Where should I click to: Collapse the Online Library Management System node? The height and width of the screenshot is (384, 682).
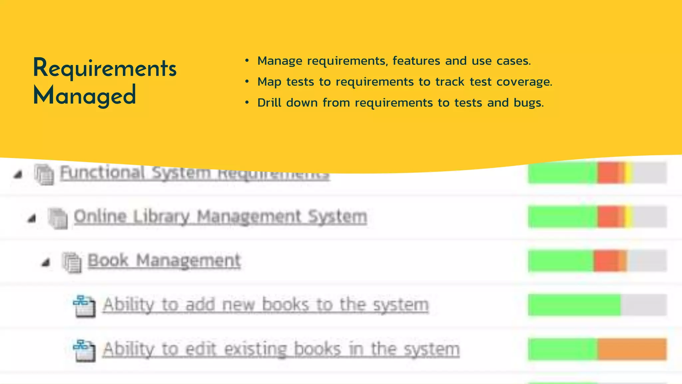click(32, 218)
